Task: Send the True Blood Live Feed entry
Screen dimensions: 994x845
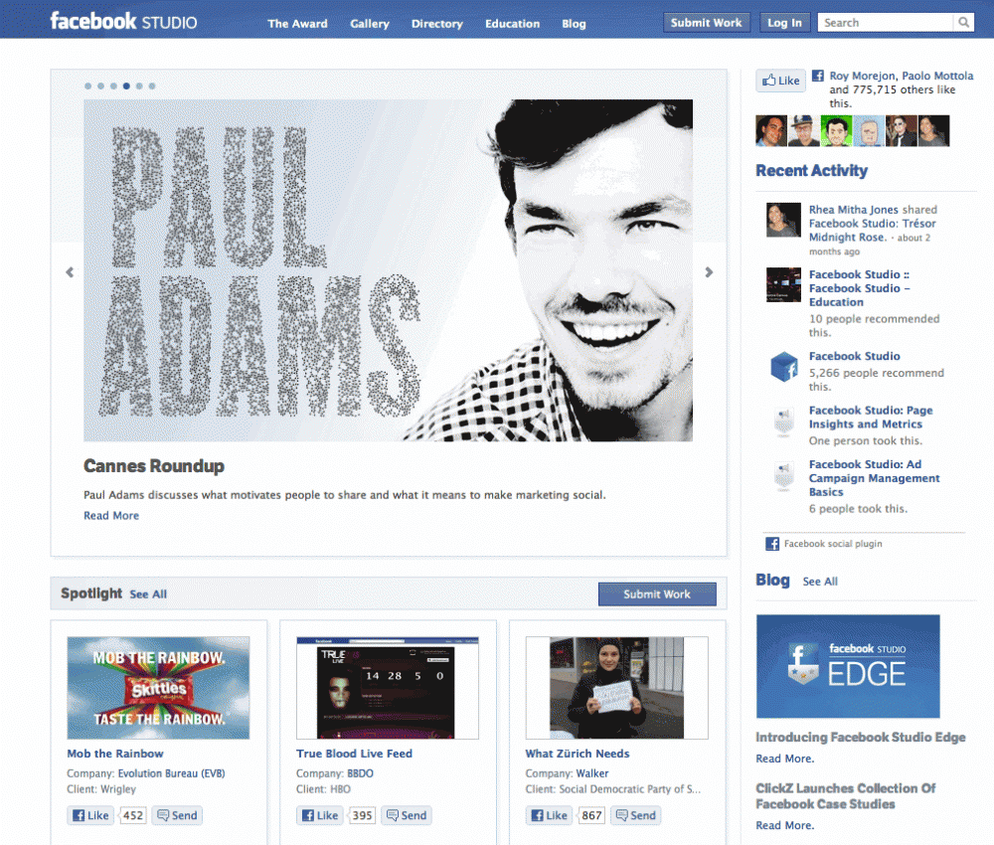Action: (x=406, y=815)
